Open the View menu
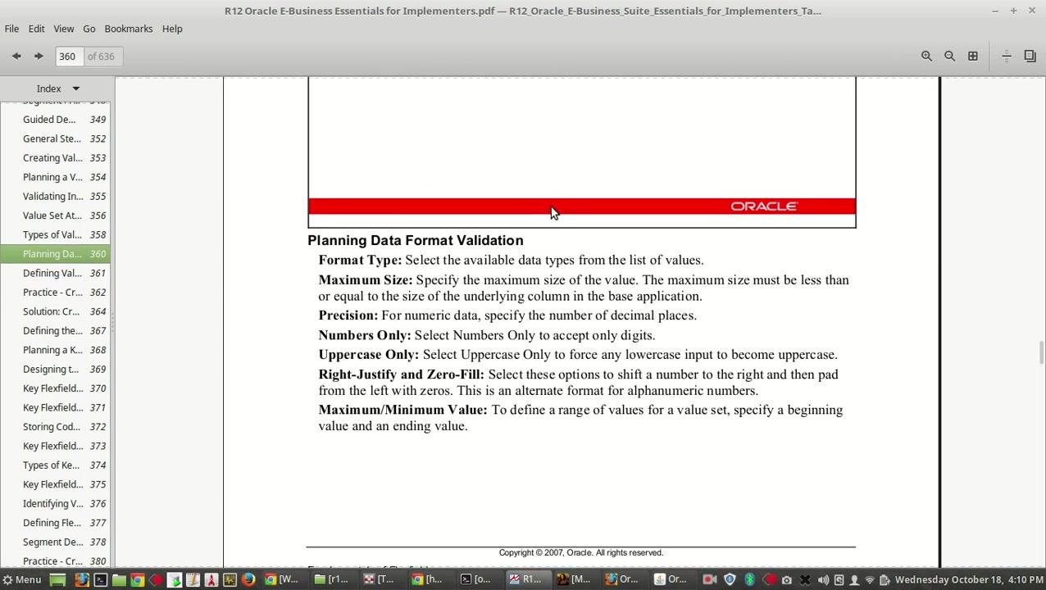The image size is (1046, 590). (63, 29)
